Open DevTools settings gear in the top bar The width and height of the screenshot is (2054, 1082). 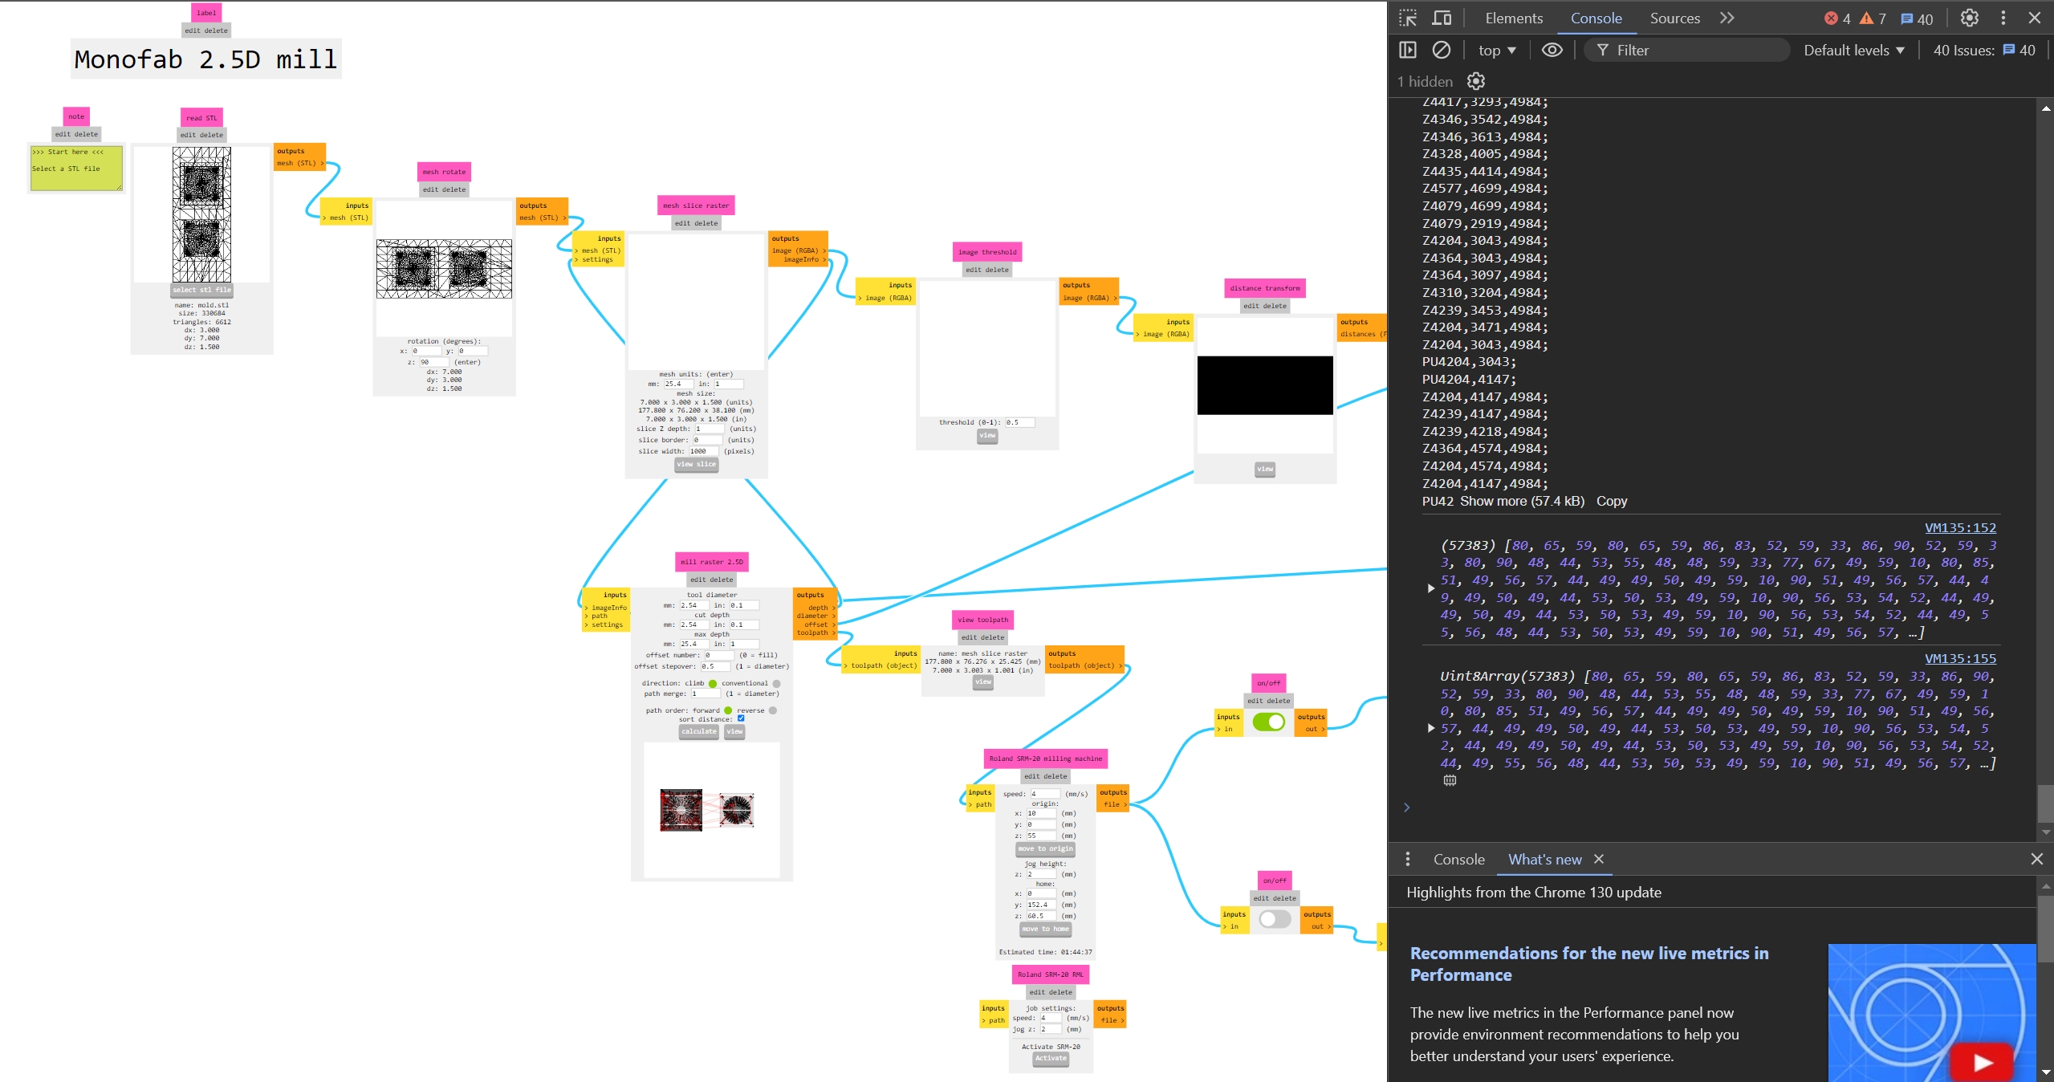tap(1970, 18)
